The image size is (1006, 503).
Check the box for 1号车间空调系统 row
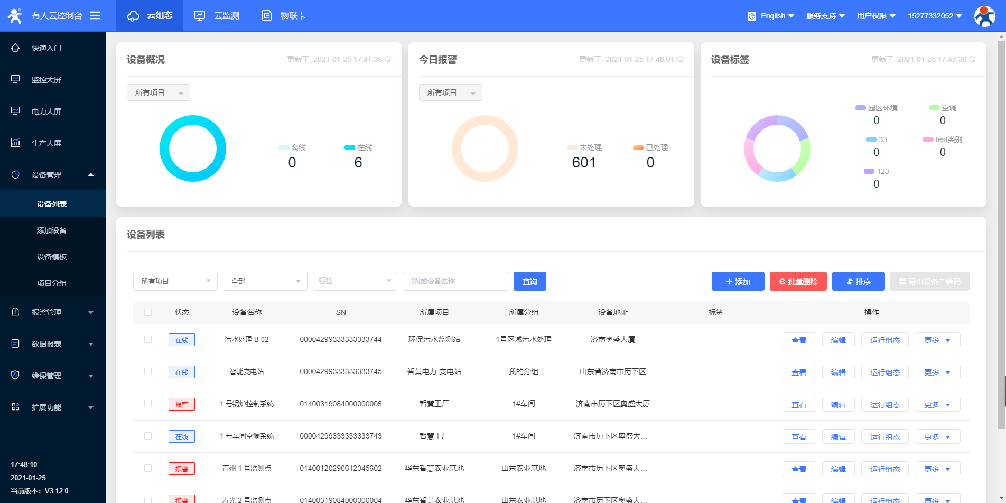click(x=148, y=436)
